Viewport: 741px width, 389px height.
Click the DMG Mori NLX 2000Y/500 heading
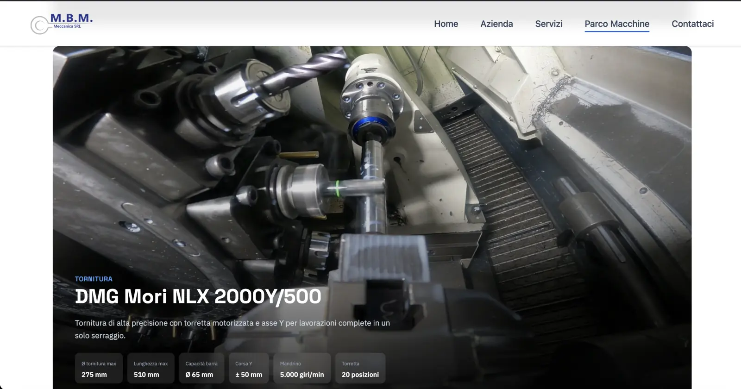click(198, 296)
